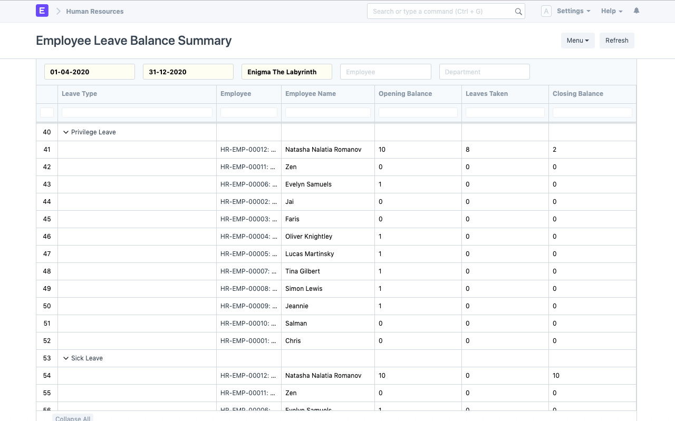Screen dimensions: 675x421
Task: Click the HR-EMP-00002 employee cell
Action: point(249,202)
